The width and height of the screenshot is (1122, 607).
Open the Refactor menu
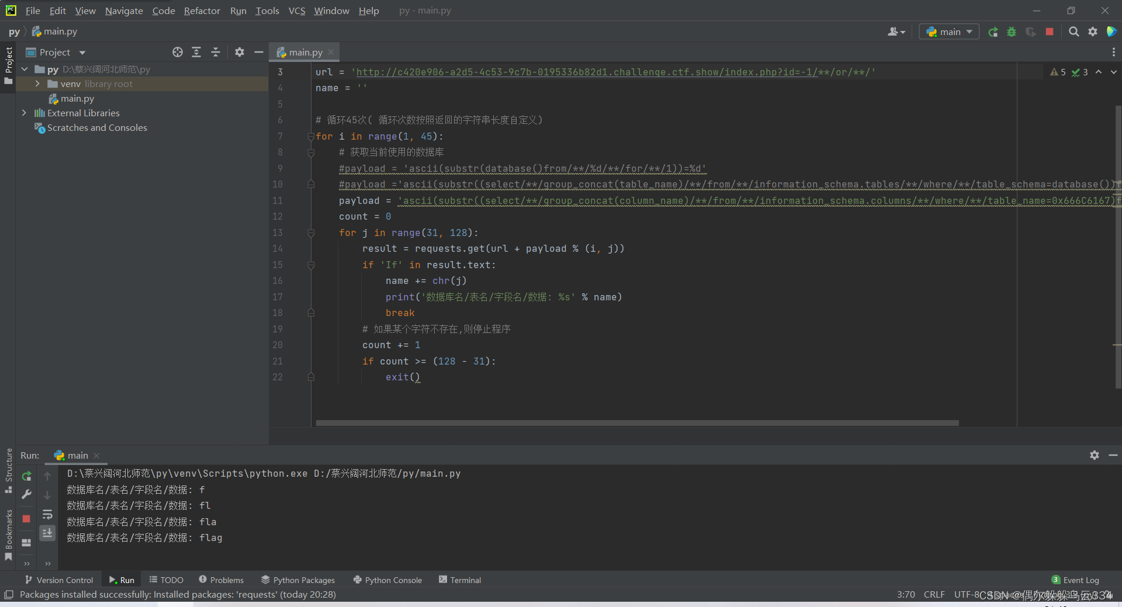pyautogui.click(x=202, y=11)
